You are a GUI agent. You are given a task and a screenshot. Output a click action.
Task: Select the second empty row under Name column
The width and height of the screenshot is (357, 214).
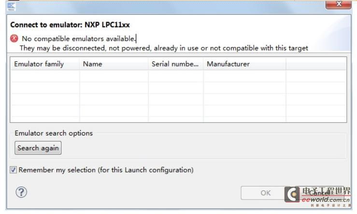(x=114, y=87)
